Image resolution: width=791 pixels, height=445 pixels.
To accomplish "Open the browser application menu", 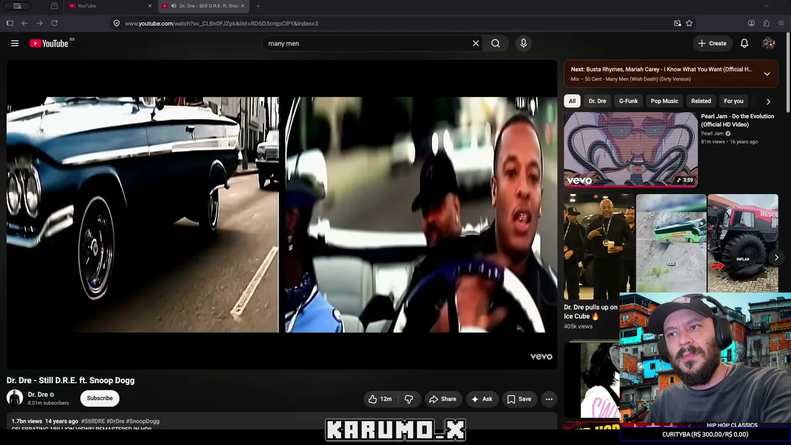I will [781, 23].
